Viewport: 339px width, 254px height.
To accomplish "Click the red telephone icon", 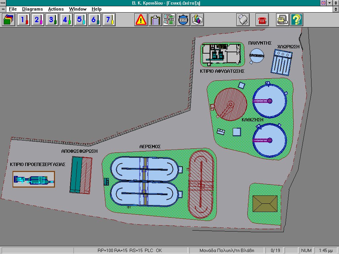I will pyautogui.click(x=262, y=20).
